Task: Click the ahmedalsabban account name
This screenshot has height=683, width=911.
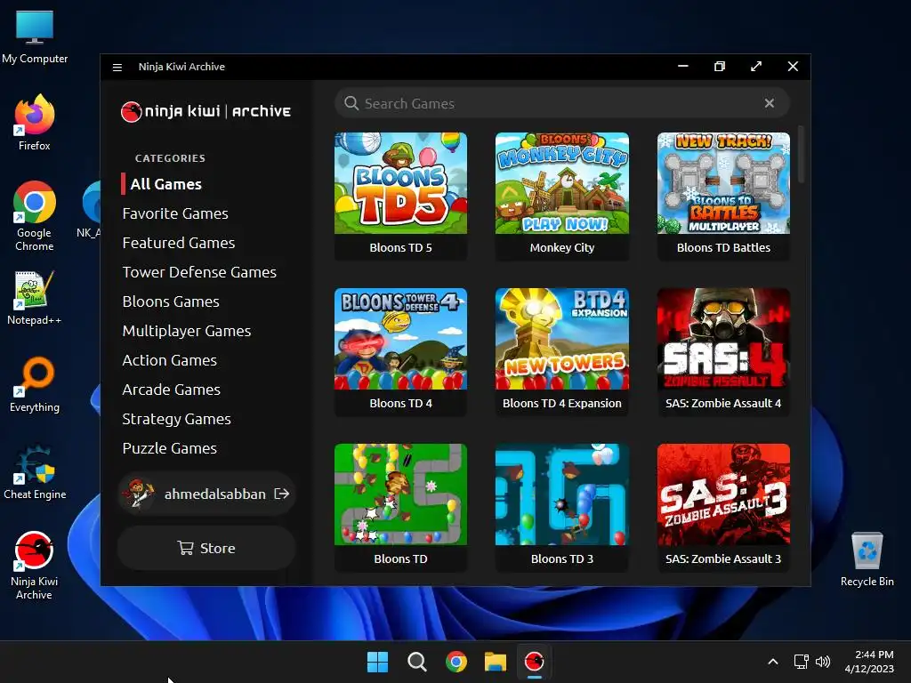Action: (x=215, y=494)
